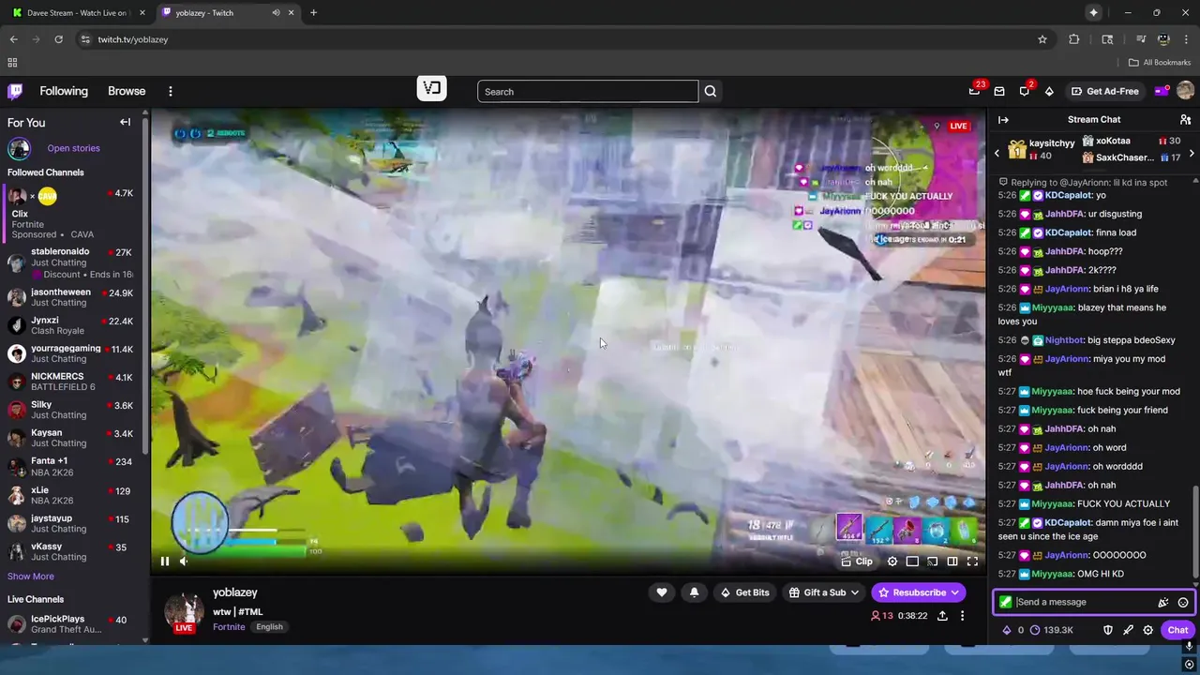
Task: Reload the page
Action: 58,39
